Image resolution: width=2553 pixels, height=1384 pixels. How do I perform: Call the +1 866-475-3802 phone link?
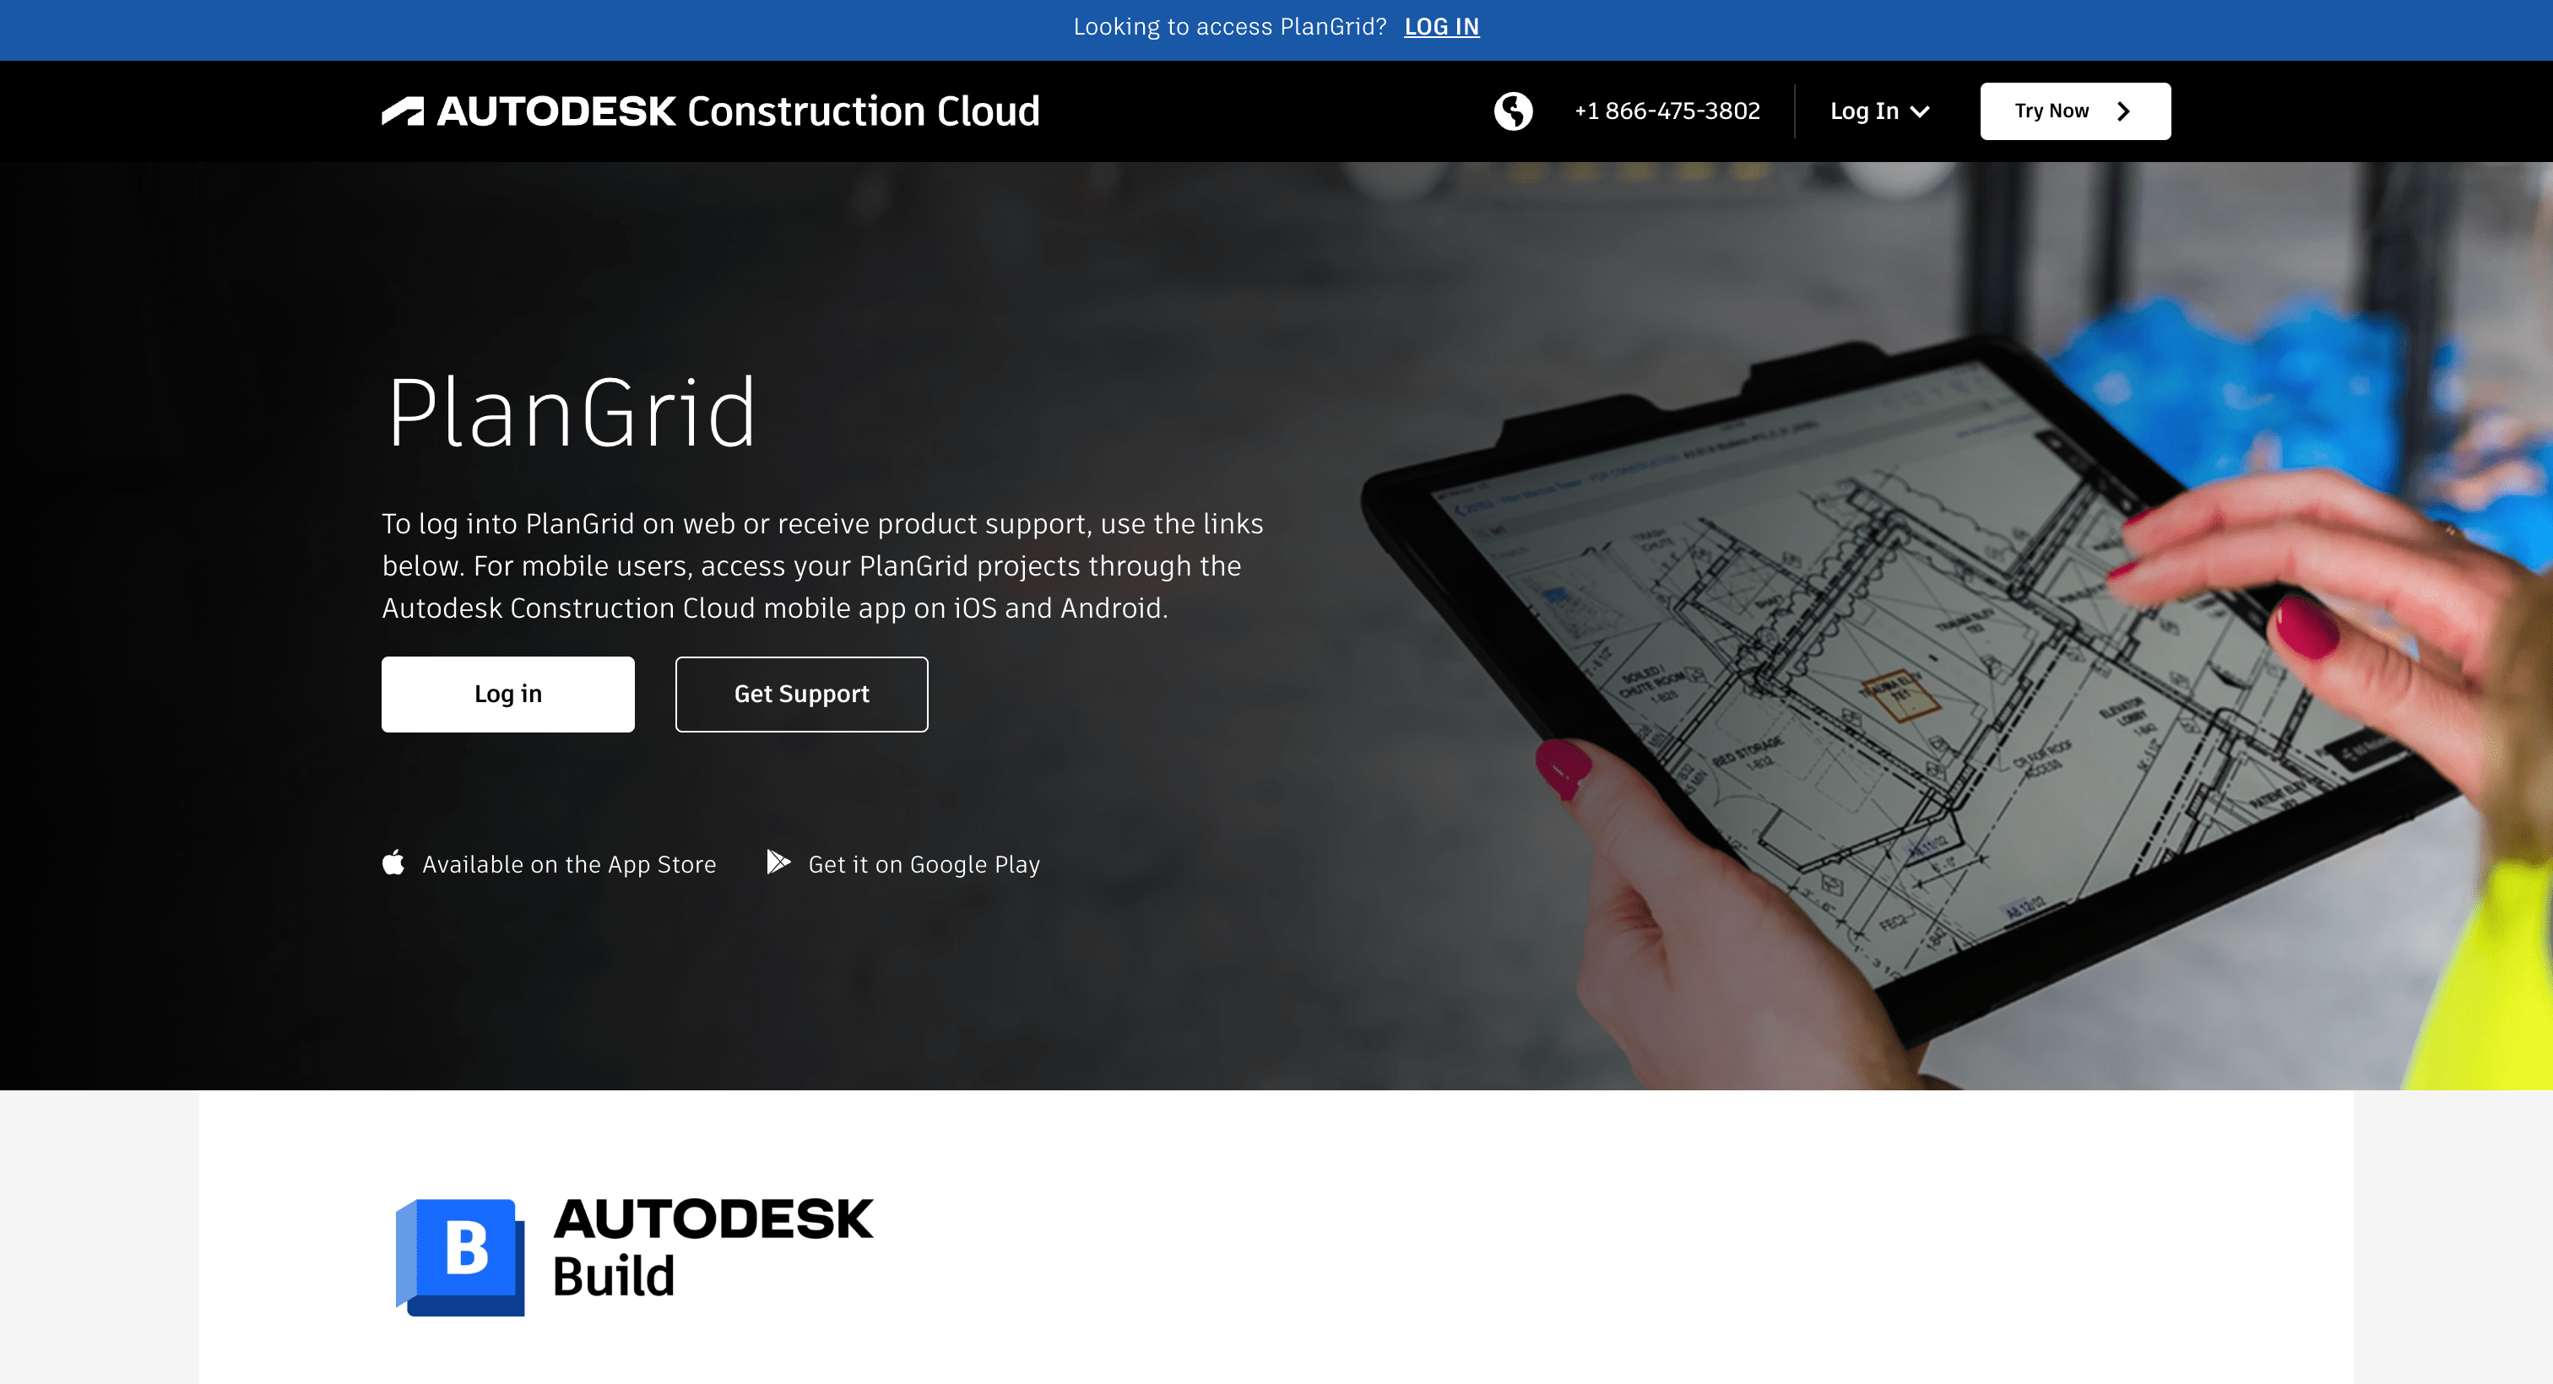(x=1667, y=111)
